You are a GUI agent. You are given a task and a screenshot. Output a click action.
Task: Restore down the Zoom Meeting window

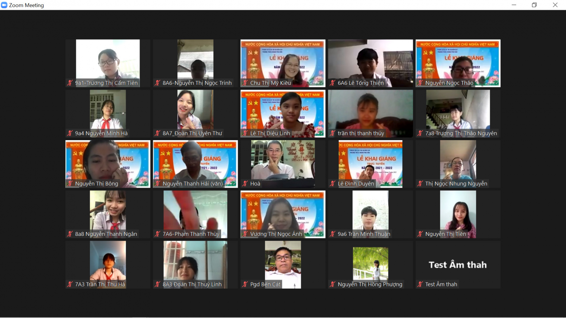pyautogui.click(x=534, y=5)
